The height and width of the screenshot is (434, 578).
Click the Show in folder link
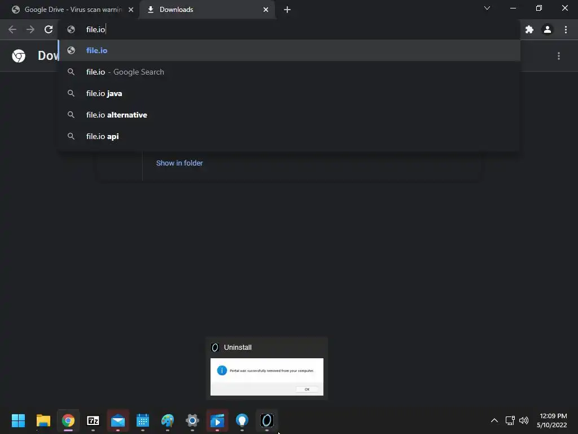pyautogui.click(x=179, y=163)
